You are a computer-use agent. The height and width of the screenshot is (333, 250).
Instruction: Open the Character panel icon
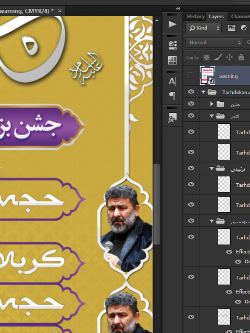(x=172, y=81)
